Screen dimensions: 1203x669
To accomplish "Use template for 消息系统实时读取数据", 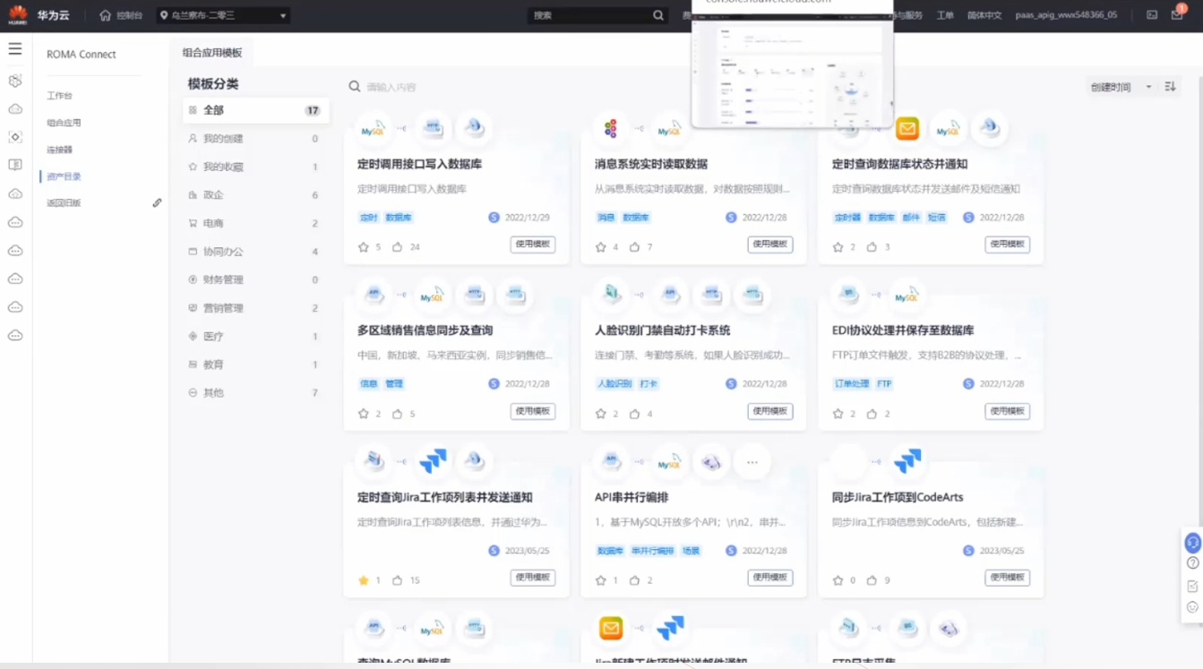I will pyautogui.click(x=770, y=244).
